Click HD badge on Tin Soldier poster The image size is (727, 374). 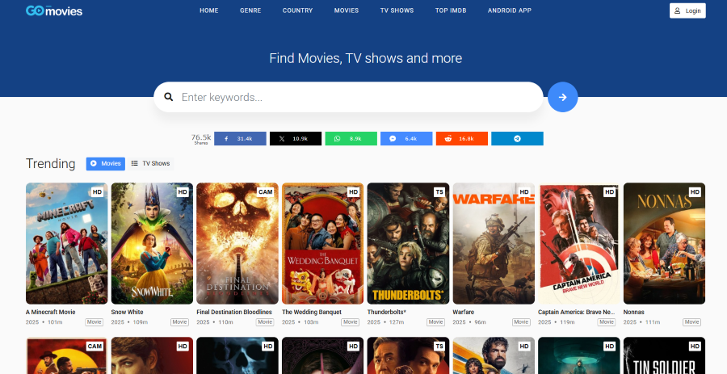695,347
